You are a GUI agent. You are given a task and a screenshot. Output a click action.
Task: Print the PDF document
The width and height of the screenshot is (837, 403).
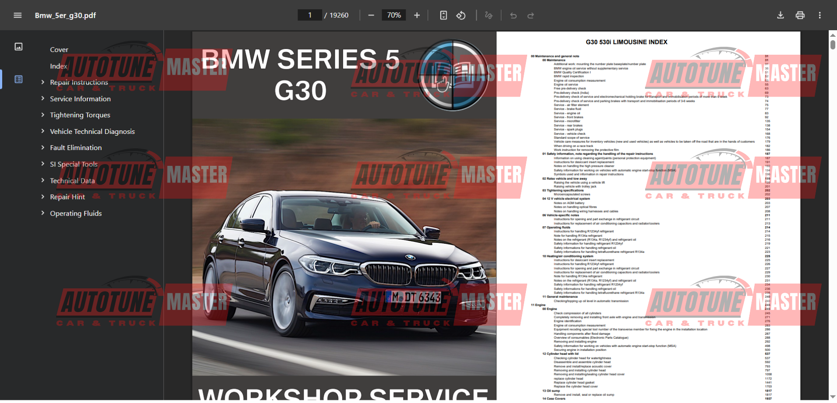point(800,15)
